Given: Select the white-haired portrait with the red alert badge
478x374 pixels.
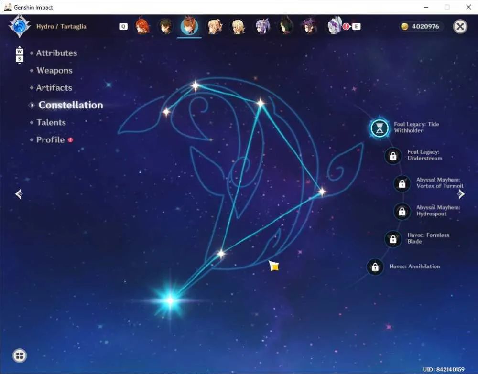Looking at the screenshot, I should [335, 26].
